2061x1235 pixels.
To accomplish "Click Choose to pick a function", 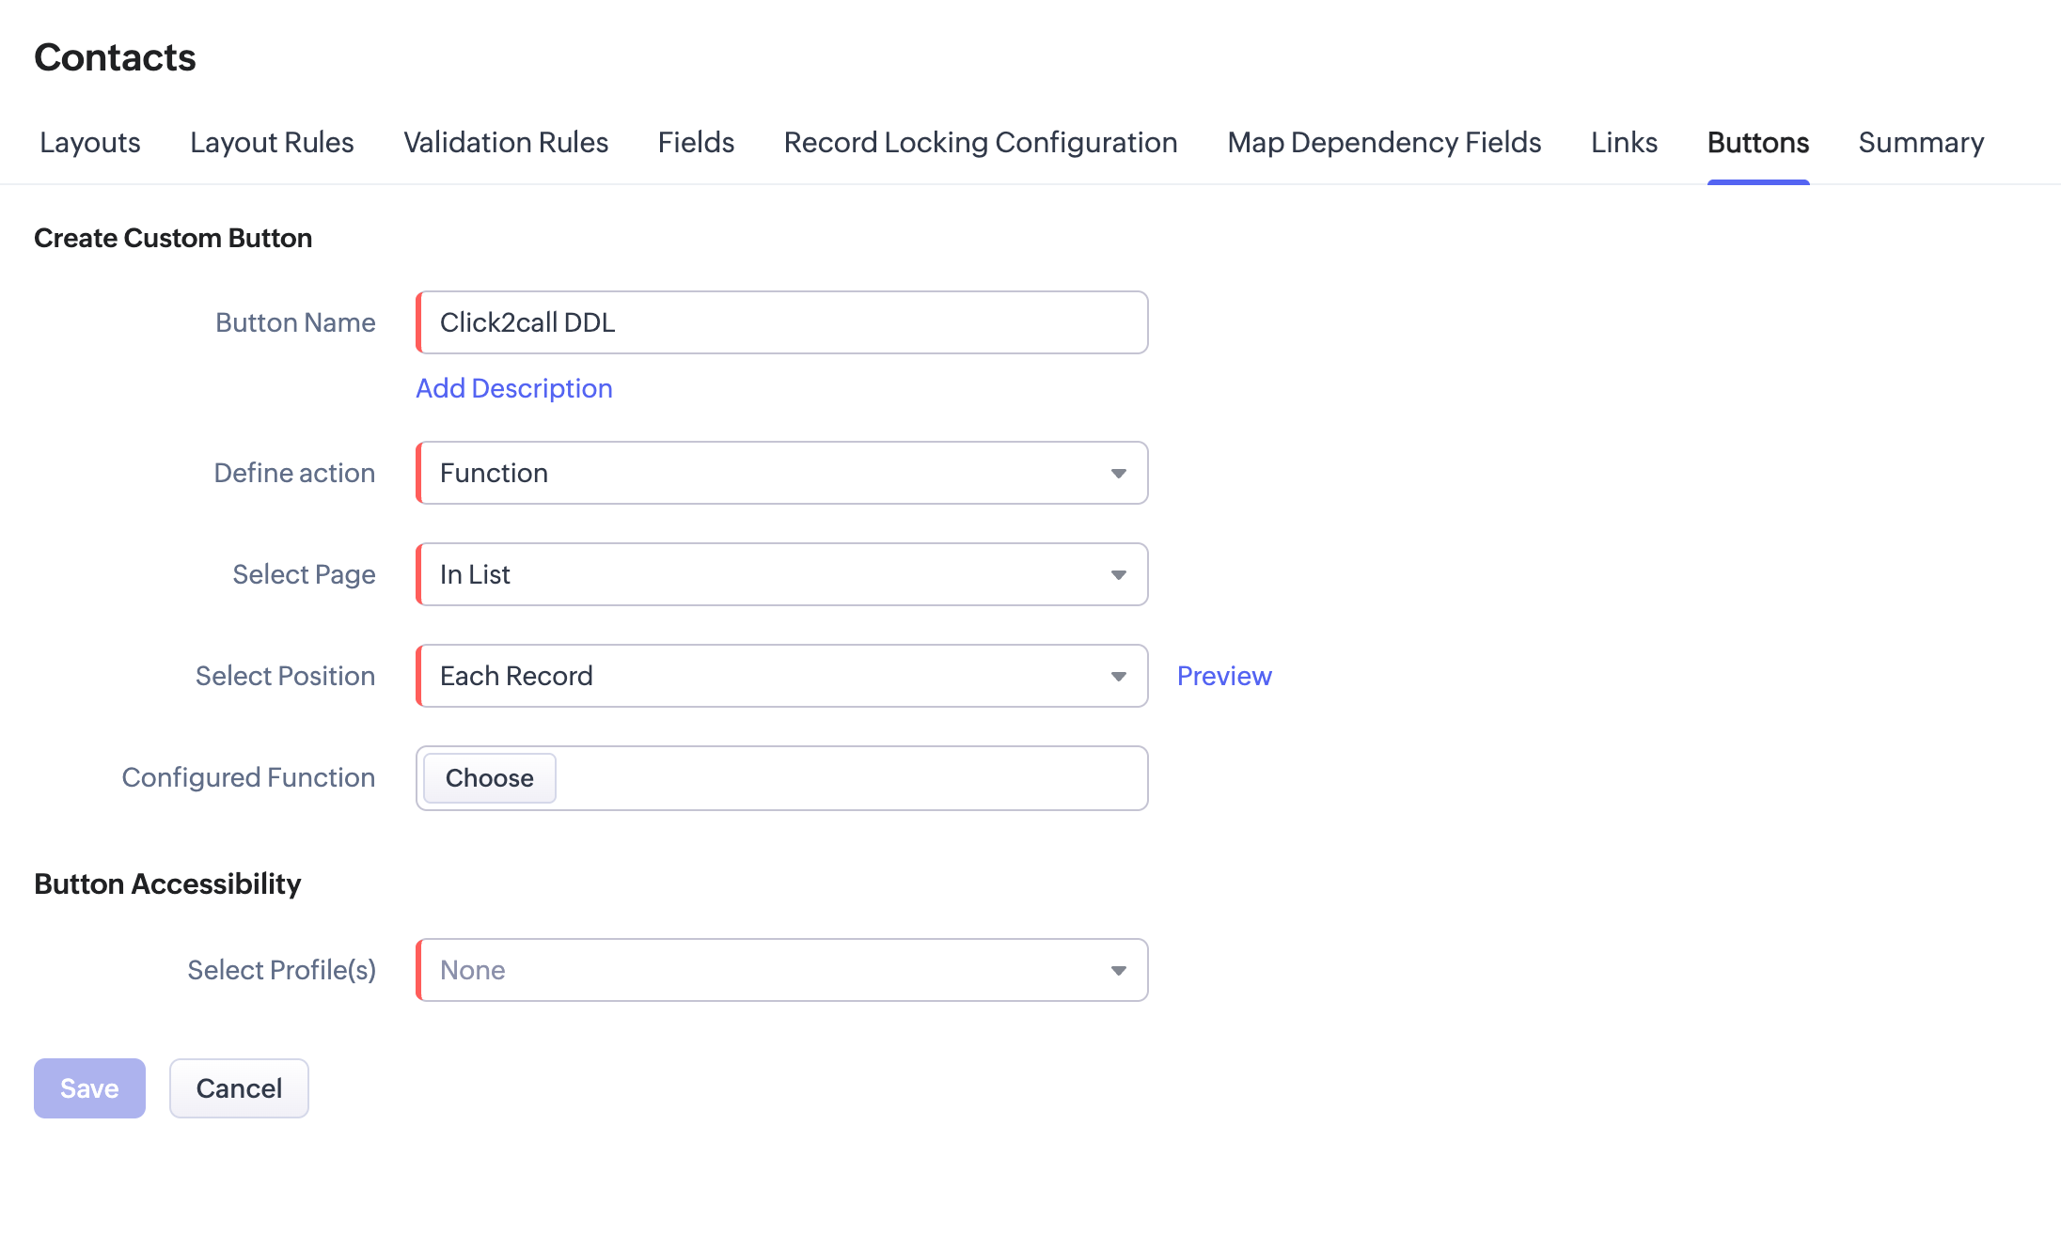I will pyautogui.click(x=490, y=778).
